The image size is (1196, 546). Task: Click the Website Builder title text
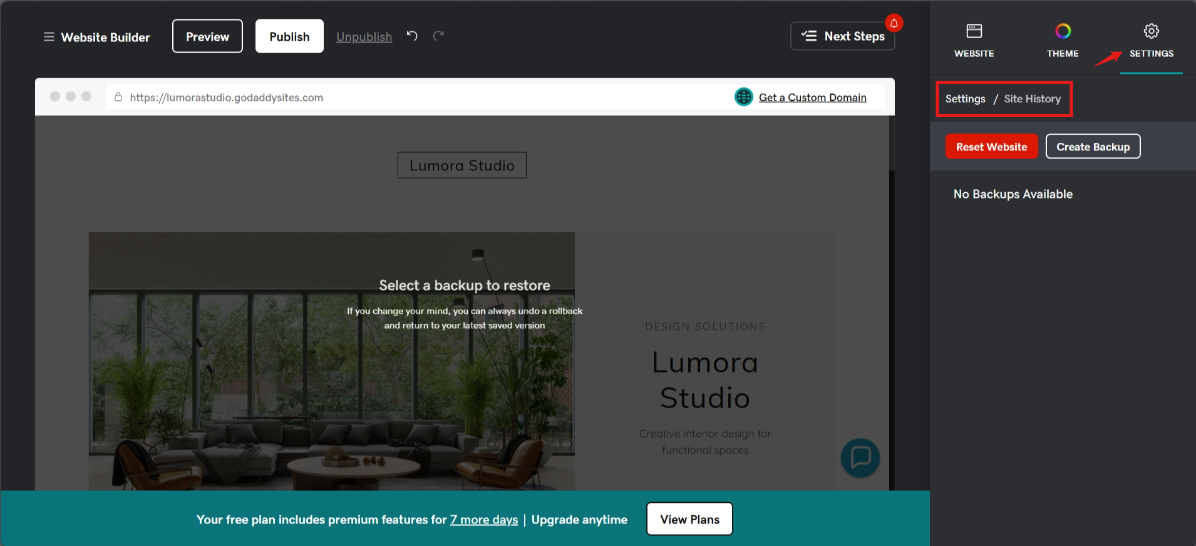(x=105, y=37)
